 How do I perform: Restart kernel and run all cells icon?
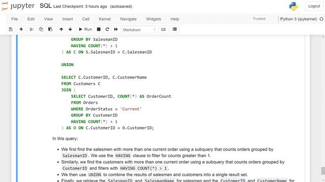tap(116, 29)
